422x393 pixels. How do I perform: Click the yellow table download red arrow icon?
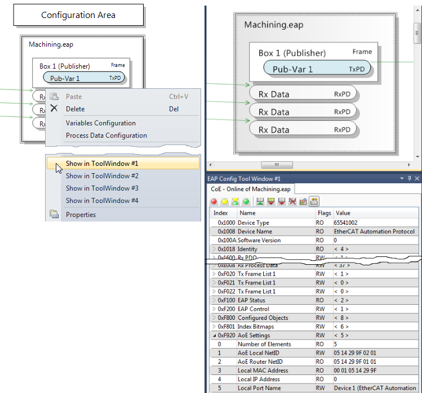271,201
